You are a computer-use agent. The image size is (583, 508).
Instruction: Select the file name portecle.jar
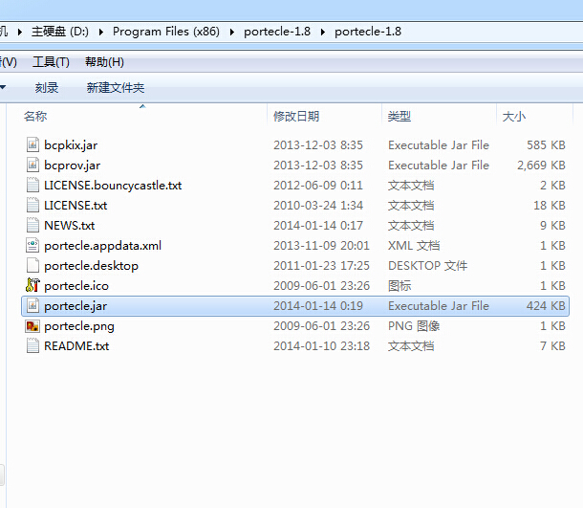click(76, 306)
